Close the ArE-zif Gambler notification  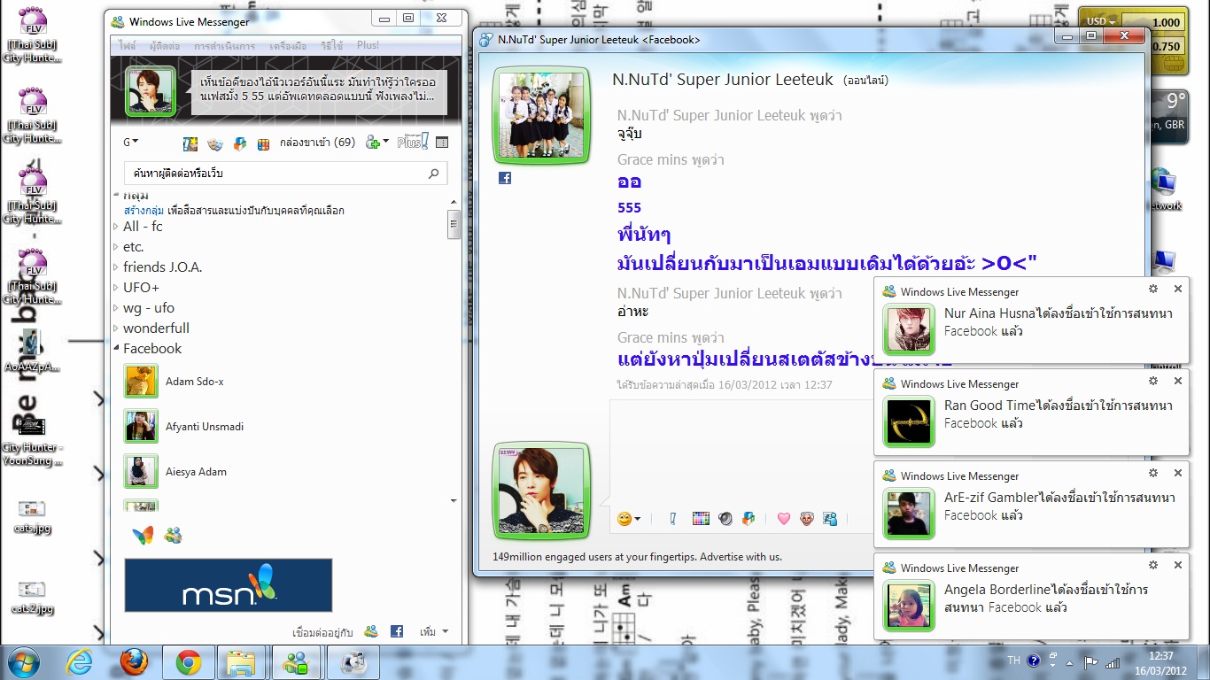coord(1178,473)
